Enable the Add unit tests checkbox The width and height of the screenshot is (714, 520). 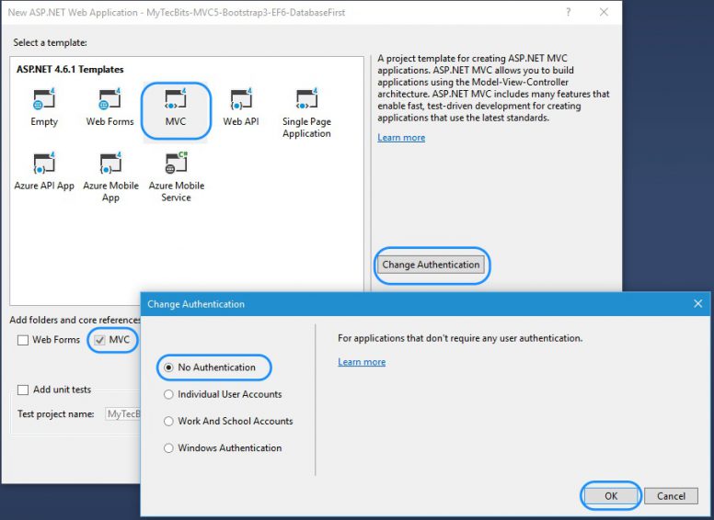click(x=23, y=390)
